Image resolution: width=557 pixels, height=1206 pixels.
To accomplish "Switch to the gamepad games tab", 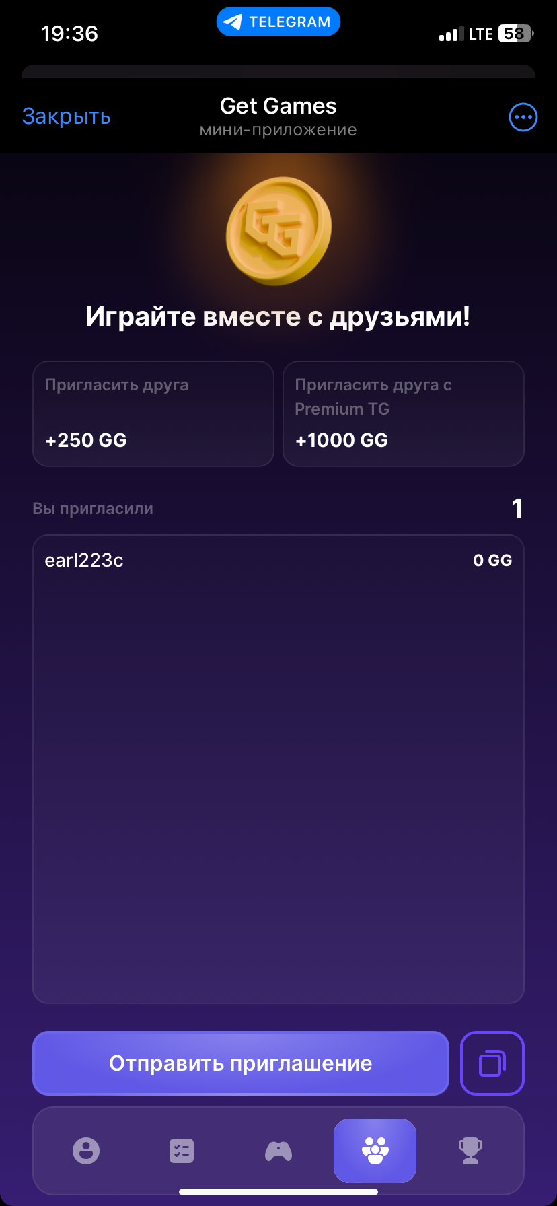I will [278, 1151].
